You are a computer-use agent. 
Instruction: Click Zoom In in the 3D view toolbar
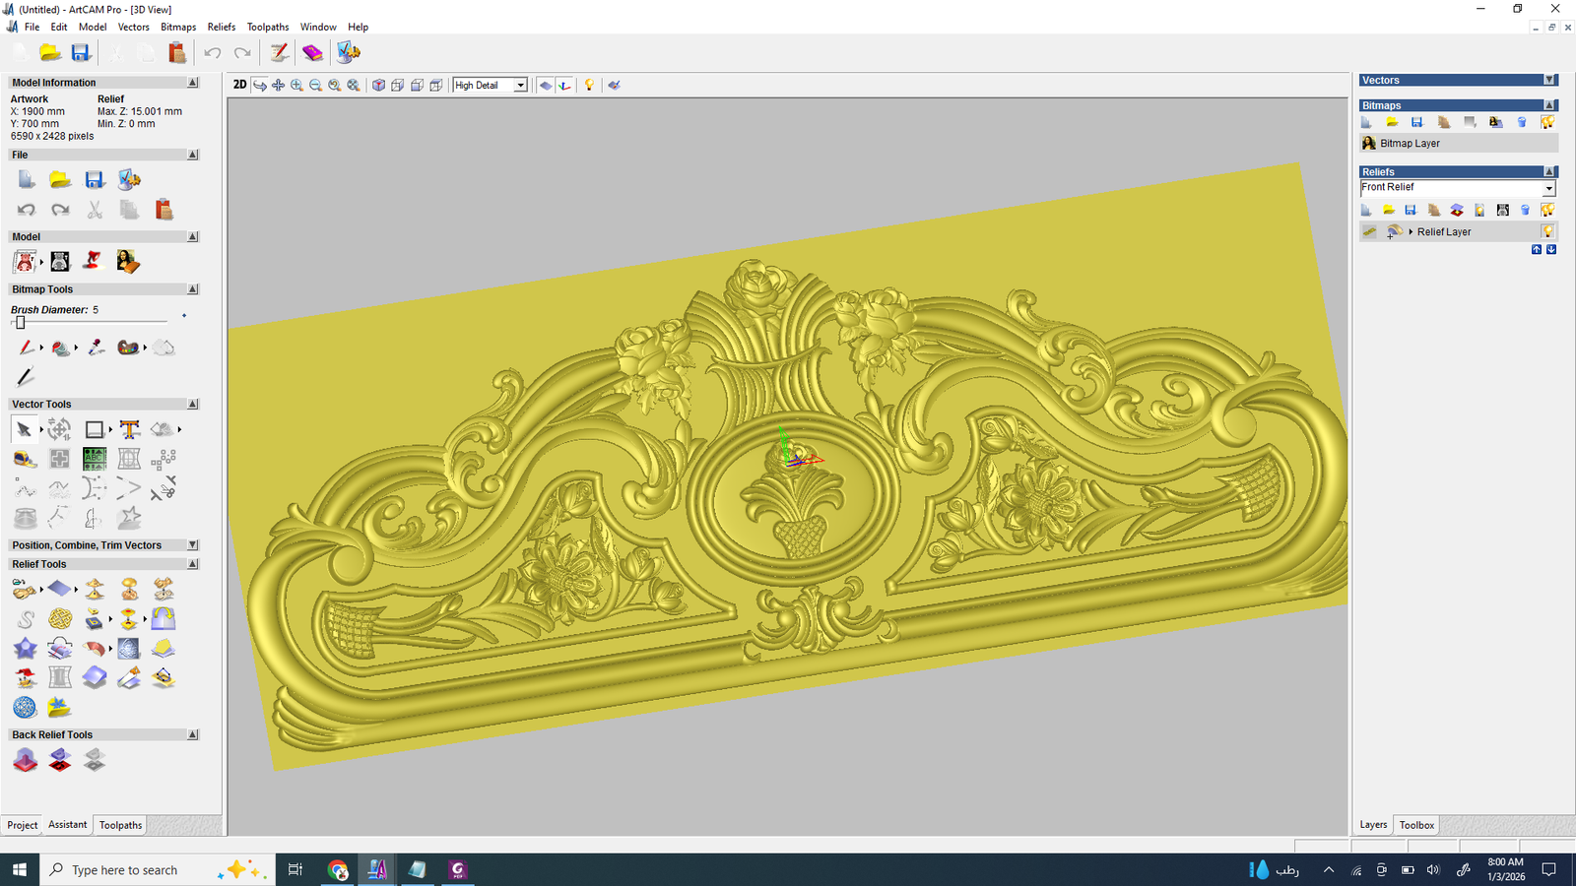pyautogui.click(x=296, y=86)
